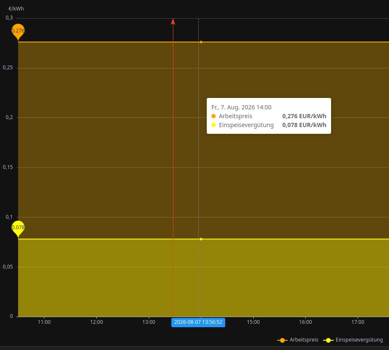389x350 pixels.
Task: Click the 17:00 x-axis label
Action: click(x=358, y=322)
